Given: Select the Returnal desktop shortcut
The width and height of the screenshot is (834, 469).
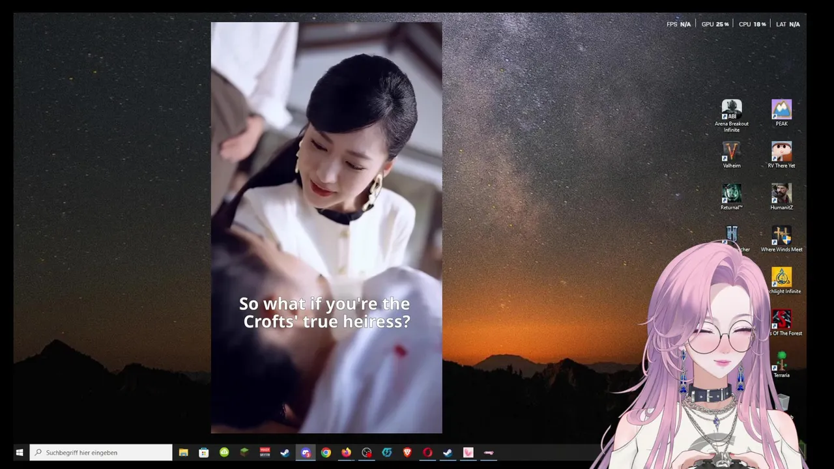Looking at the screenshot, I should (x=732, y=197).
